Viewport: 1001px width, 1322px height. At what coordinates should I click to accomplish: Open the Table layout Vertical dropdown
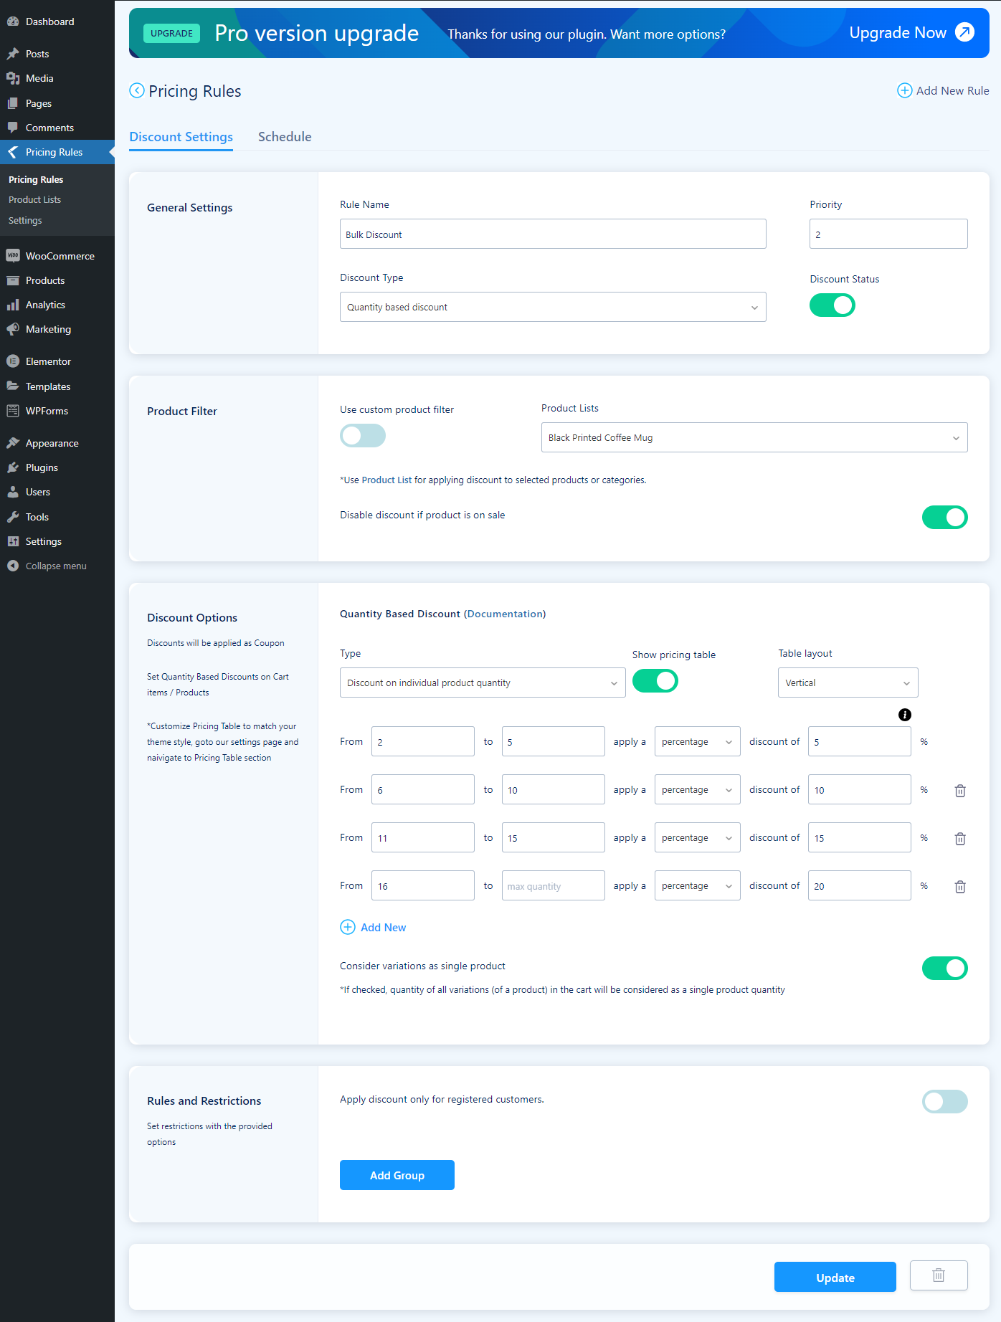pyautogui.click(x=848, y=683)
